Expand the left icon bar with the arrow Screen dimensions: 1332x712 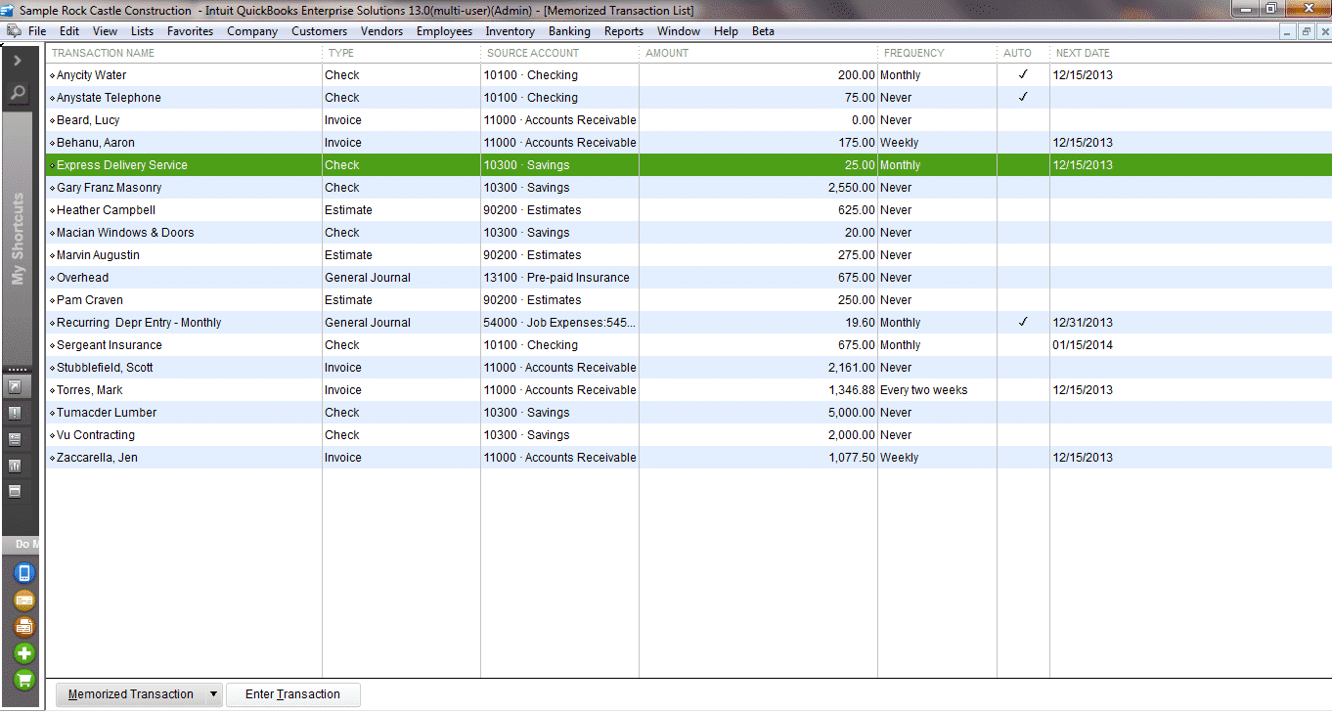pos(18,60)
